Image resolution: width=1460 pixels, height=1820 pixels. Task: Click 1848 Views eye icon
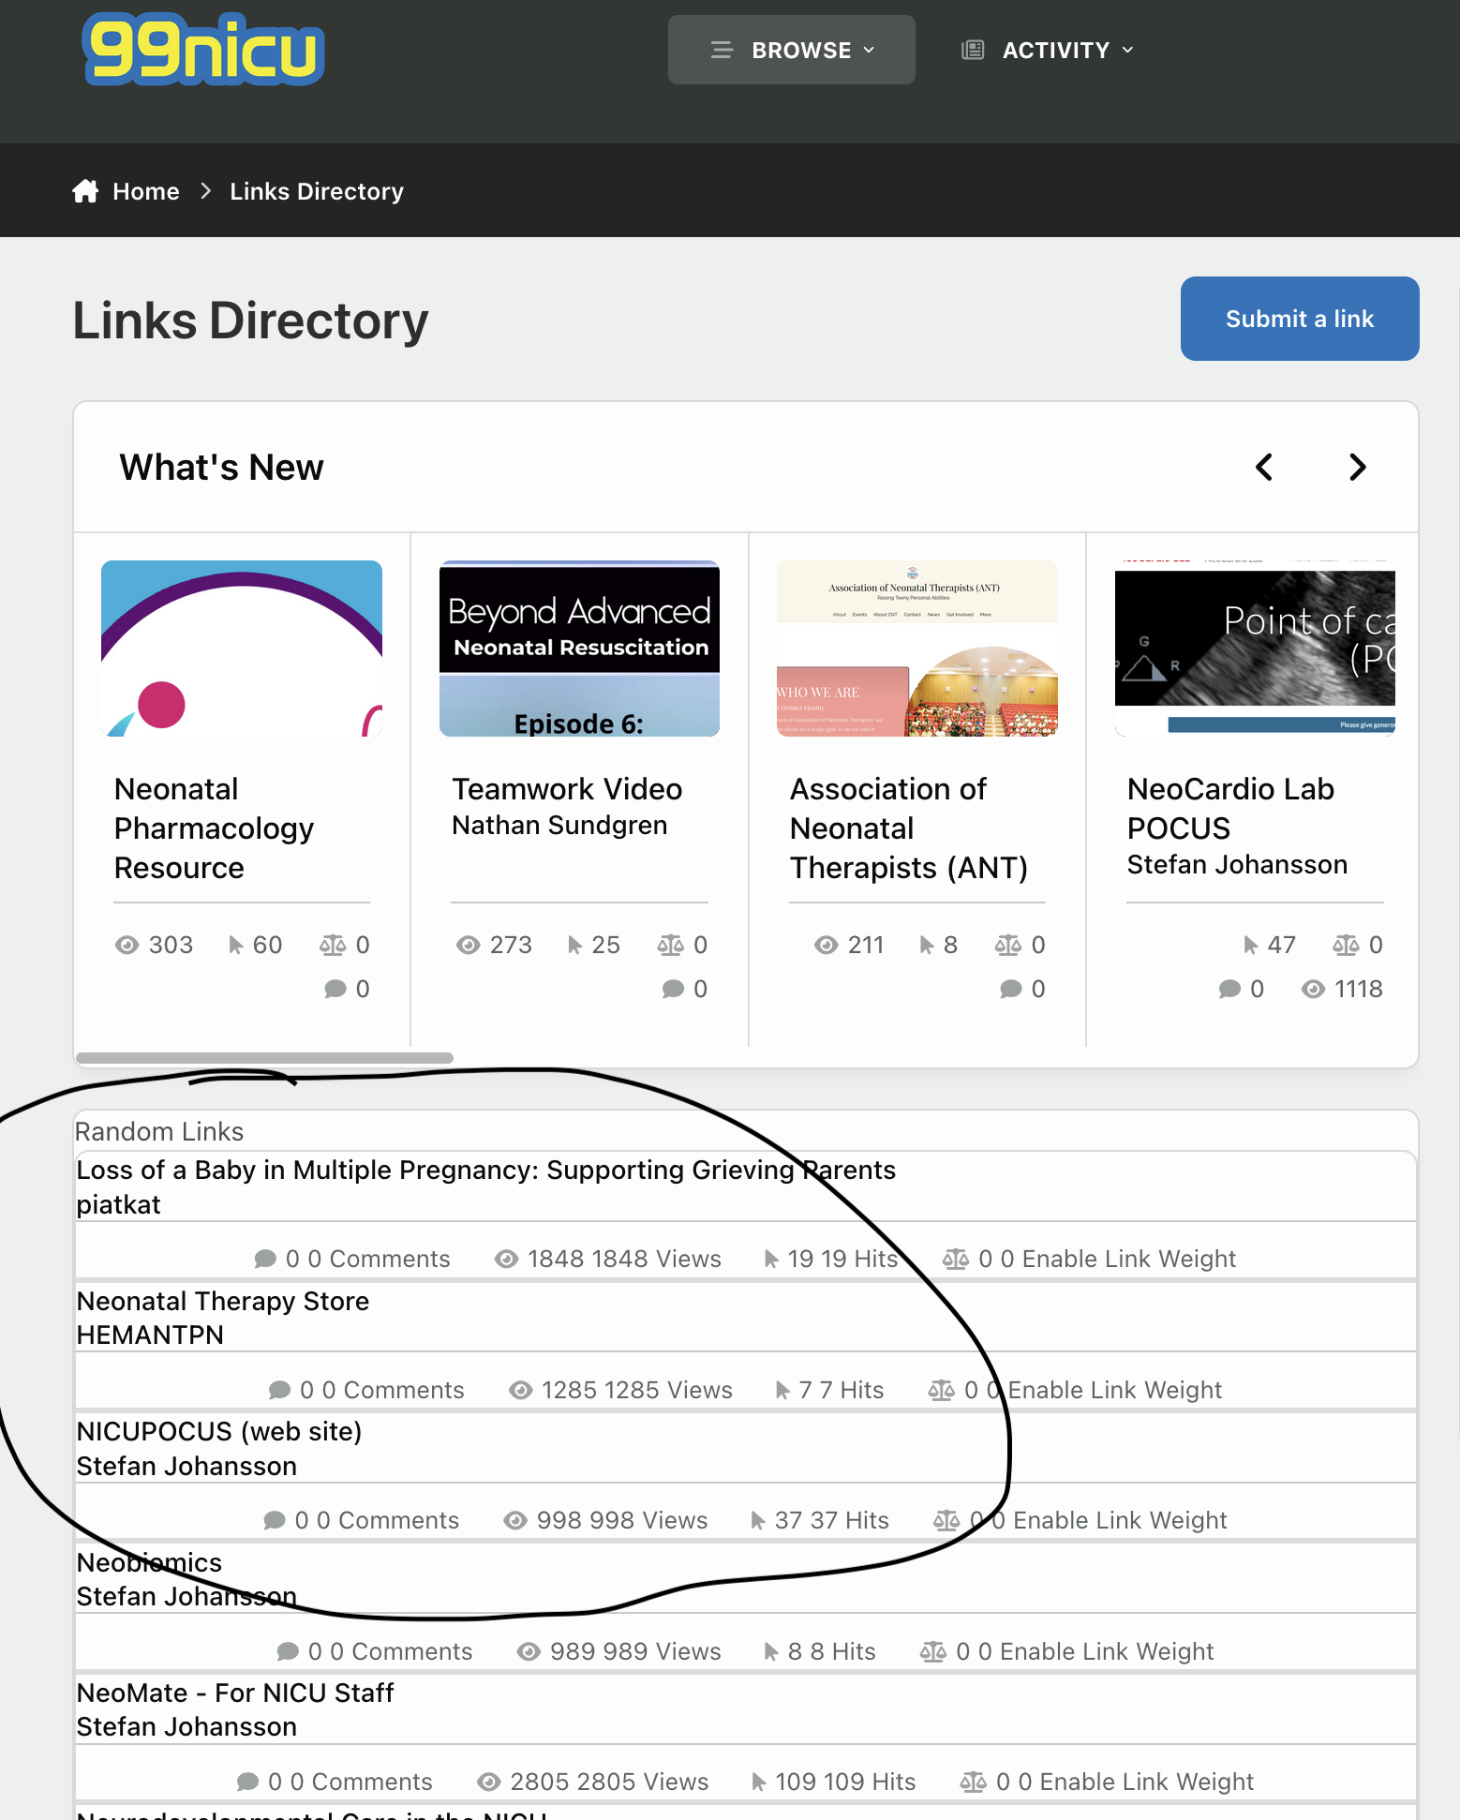pos(506,1259)
